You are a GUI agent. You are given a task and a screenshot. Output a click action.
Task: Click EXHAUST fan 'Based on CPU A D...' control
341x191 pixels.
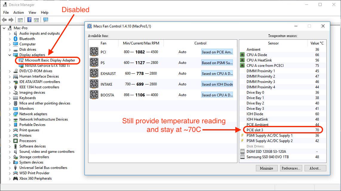pos(217,73)
